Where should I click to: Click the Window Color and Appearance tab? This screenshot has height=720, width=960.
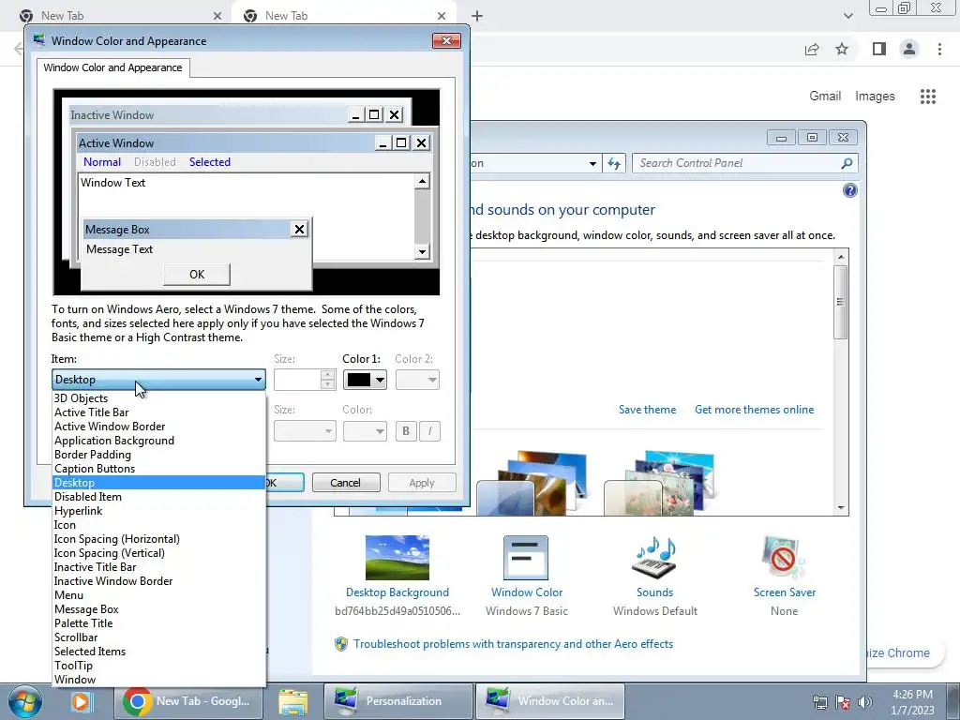112,67
